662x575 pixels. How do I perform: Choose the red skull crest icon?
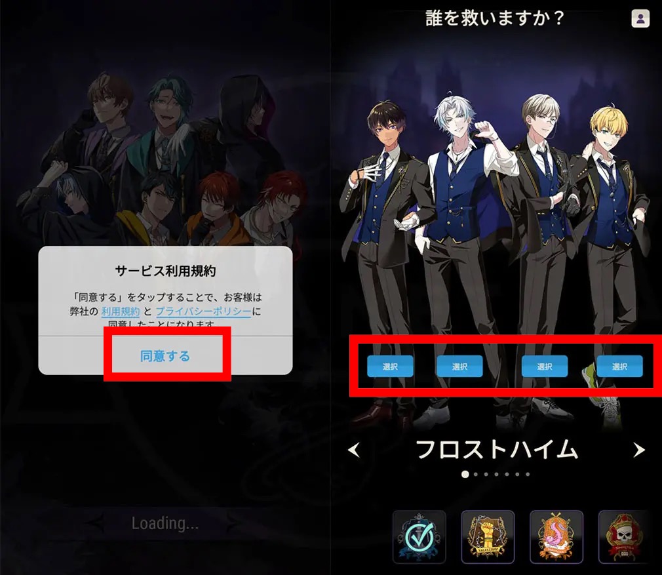coord(624,537)
